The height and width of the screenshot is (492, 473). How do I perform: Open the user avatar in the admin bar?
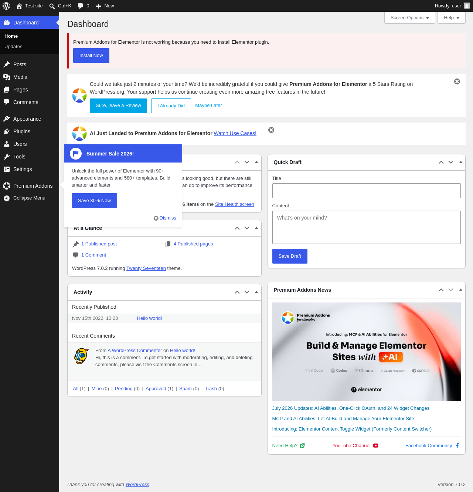pos(467,6)
